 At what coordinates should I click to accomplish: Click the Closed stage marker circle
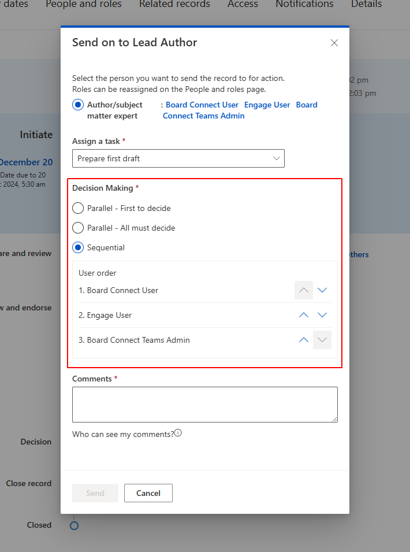coord(74,525)
